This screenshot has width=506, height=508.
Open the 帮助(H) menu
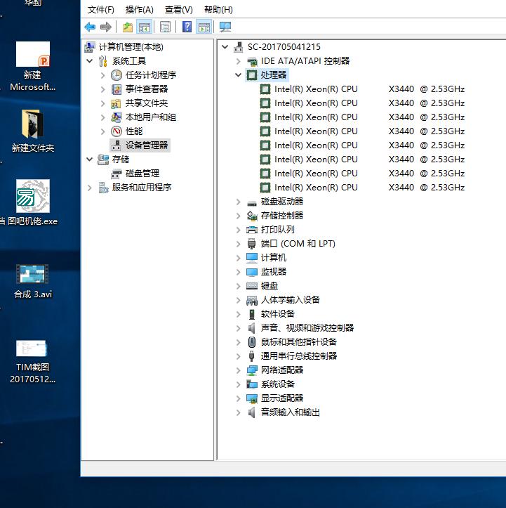218,10
